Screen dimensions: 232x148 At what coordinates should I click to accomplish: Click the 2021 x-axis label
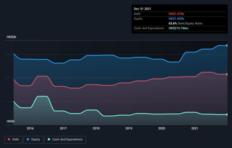click(195, 128)
